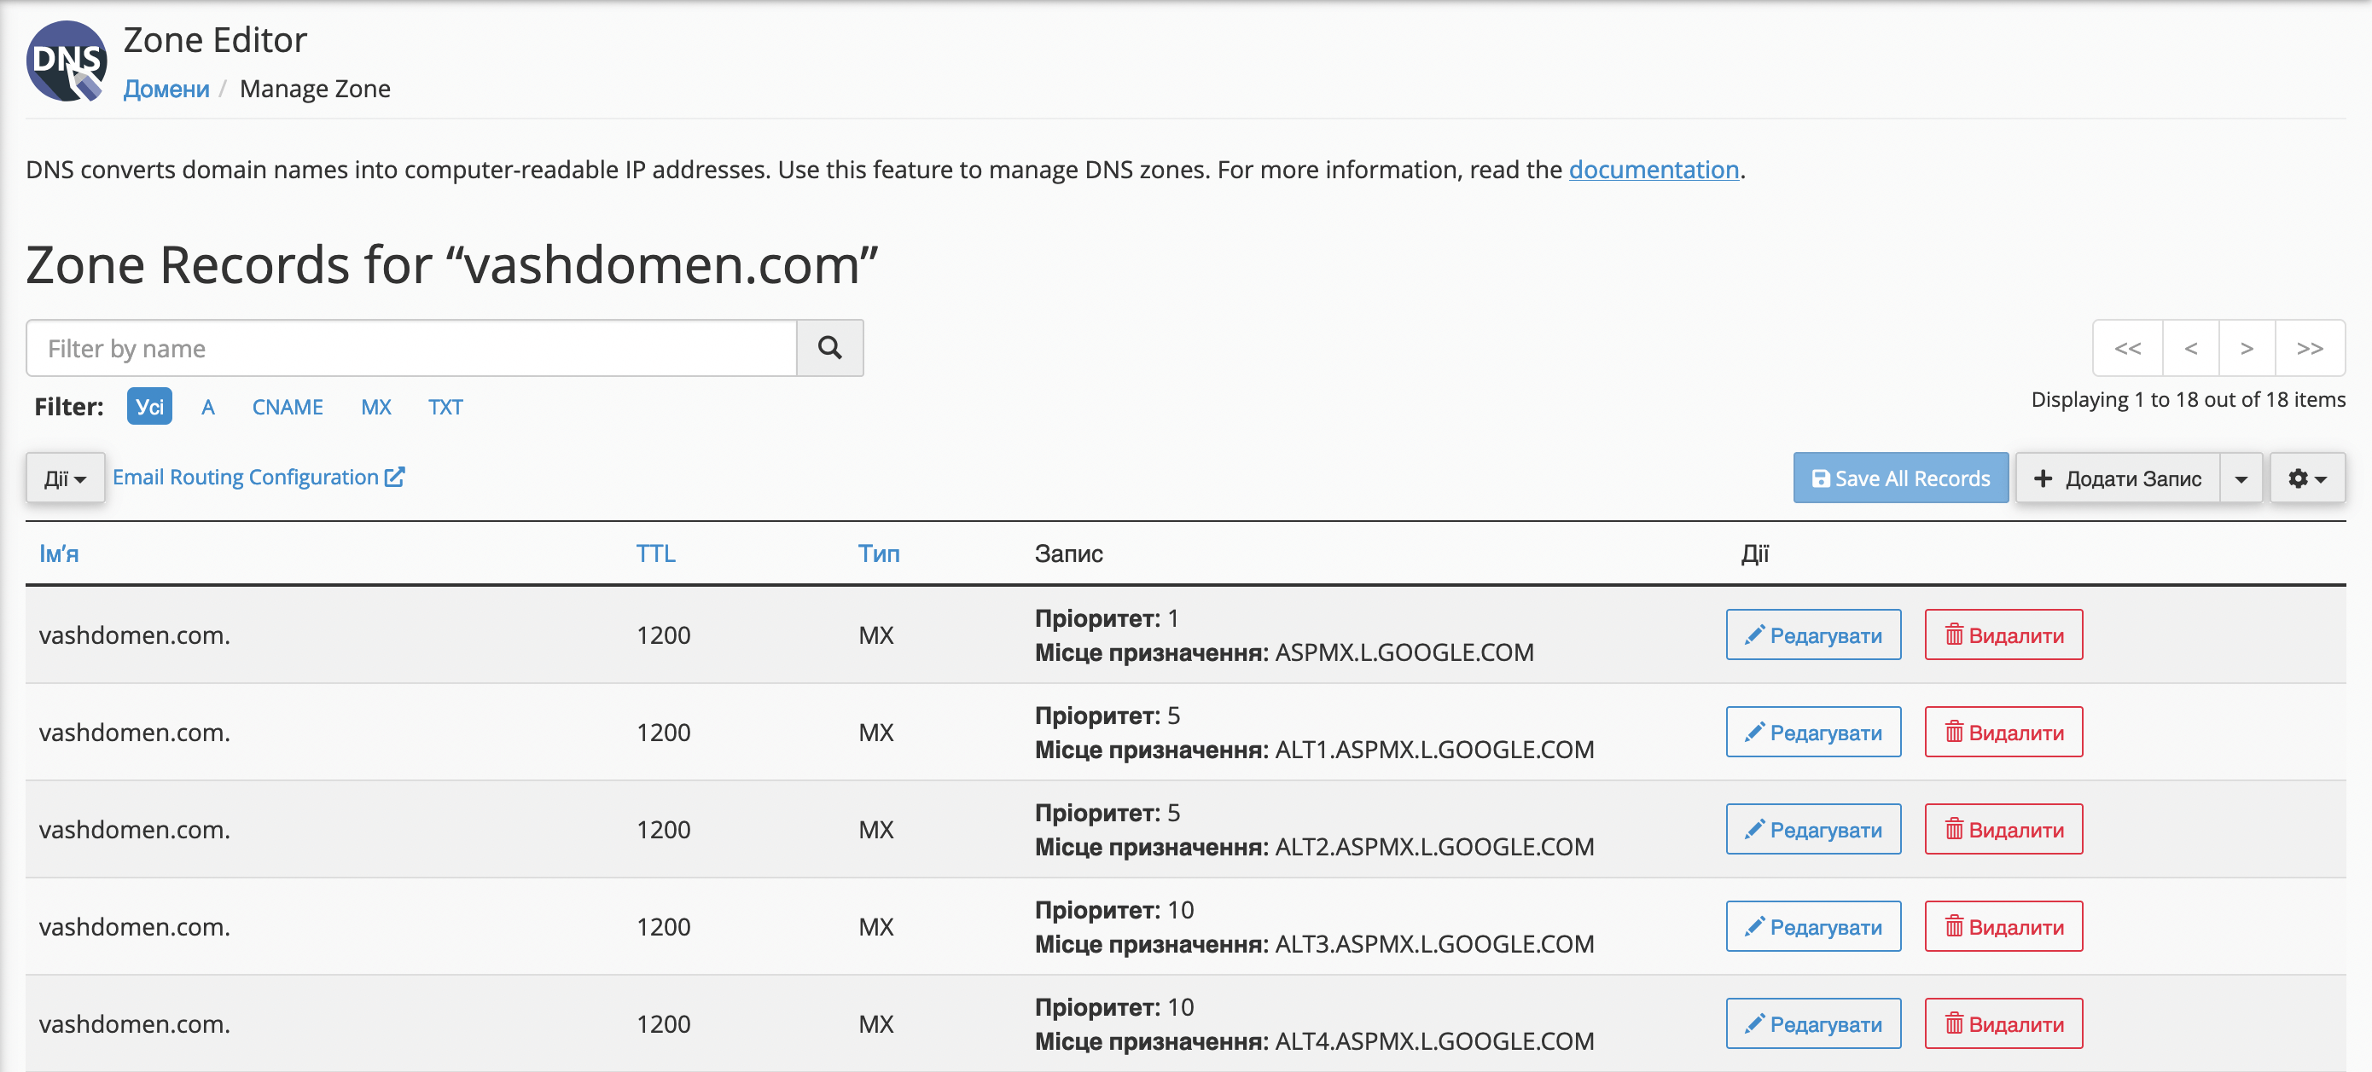The width and height of the screenshot is (2372, 1072).
Task: Jump to first page (<<)
Action: point(2128,348)
